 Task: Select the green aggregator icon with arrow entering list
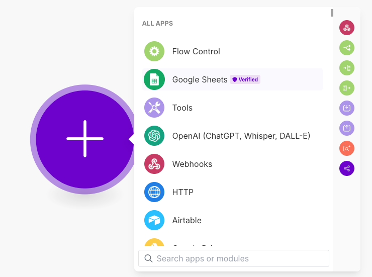click(x=347, y=68)
